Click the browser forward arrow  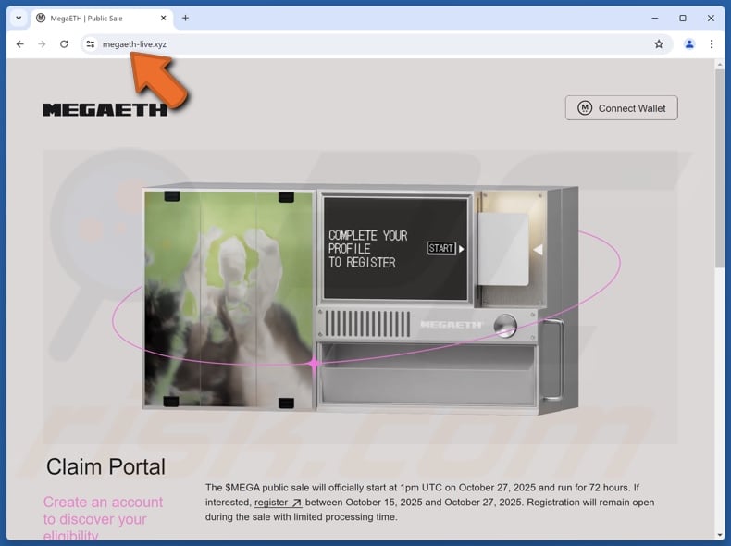click(x=42, y=44)
